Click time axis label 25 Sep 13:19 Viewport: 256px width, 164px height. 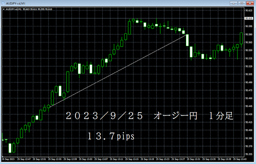coord(147,159)
